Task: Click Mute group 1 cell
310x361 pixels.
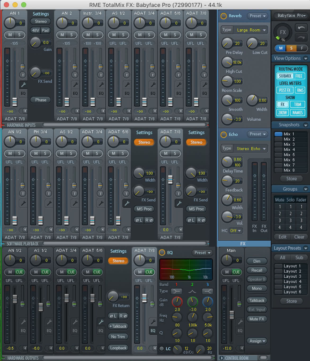Action: pos(280,206)
